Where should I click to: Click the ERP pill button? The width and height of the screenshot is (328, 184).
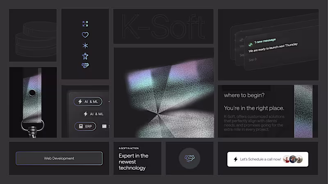[85, 126]
